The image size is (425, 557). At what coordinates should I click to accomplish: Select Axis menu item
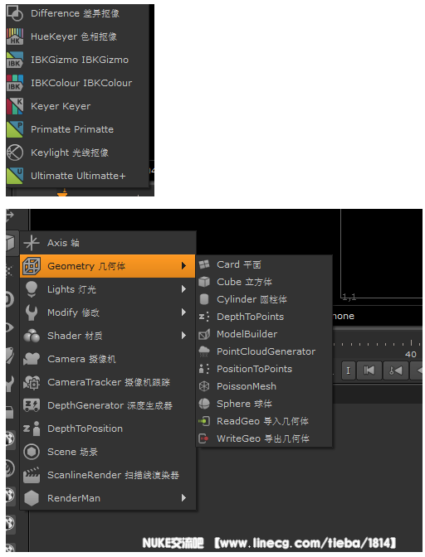[108, 243]
